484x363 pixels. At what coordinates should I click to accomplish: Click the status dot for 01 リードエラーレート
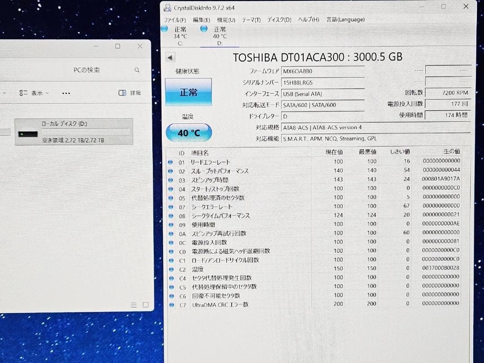tap(170, 162)
